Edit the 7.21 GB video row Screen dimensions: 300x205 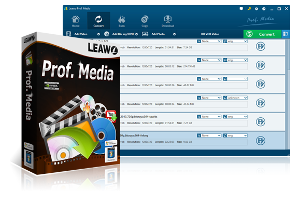click(x=261, y=122)
